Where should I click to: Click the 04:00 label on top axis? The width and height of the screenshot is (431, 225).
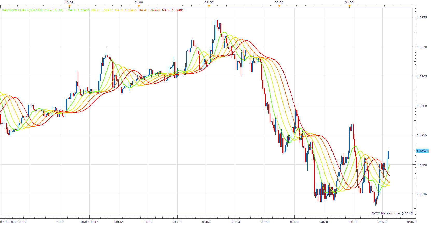[349, 2]
